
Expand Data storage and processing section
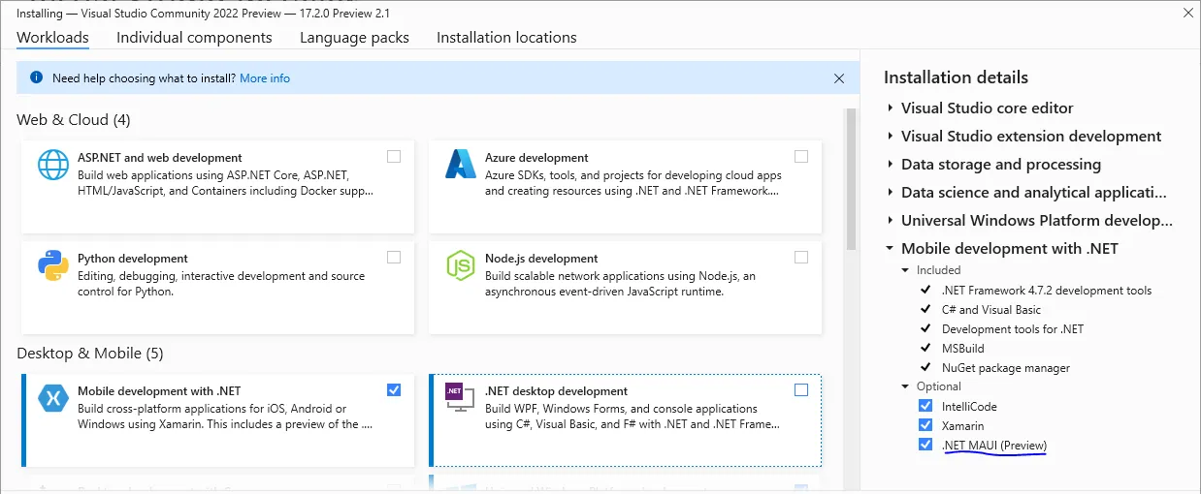click(891, 165)
